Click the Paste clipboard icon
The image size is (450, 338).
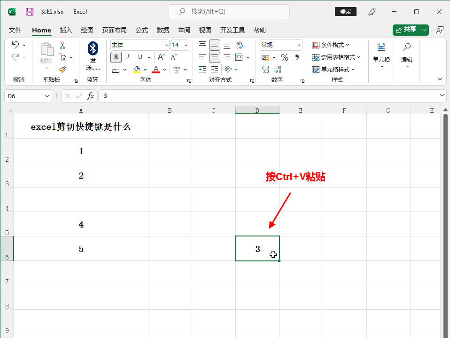click(47, 49)
